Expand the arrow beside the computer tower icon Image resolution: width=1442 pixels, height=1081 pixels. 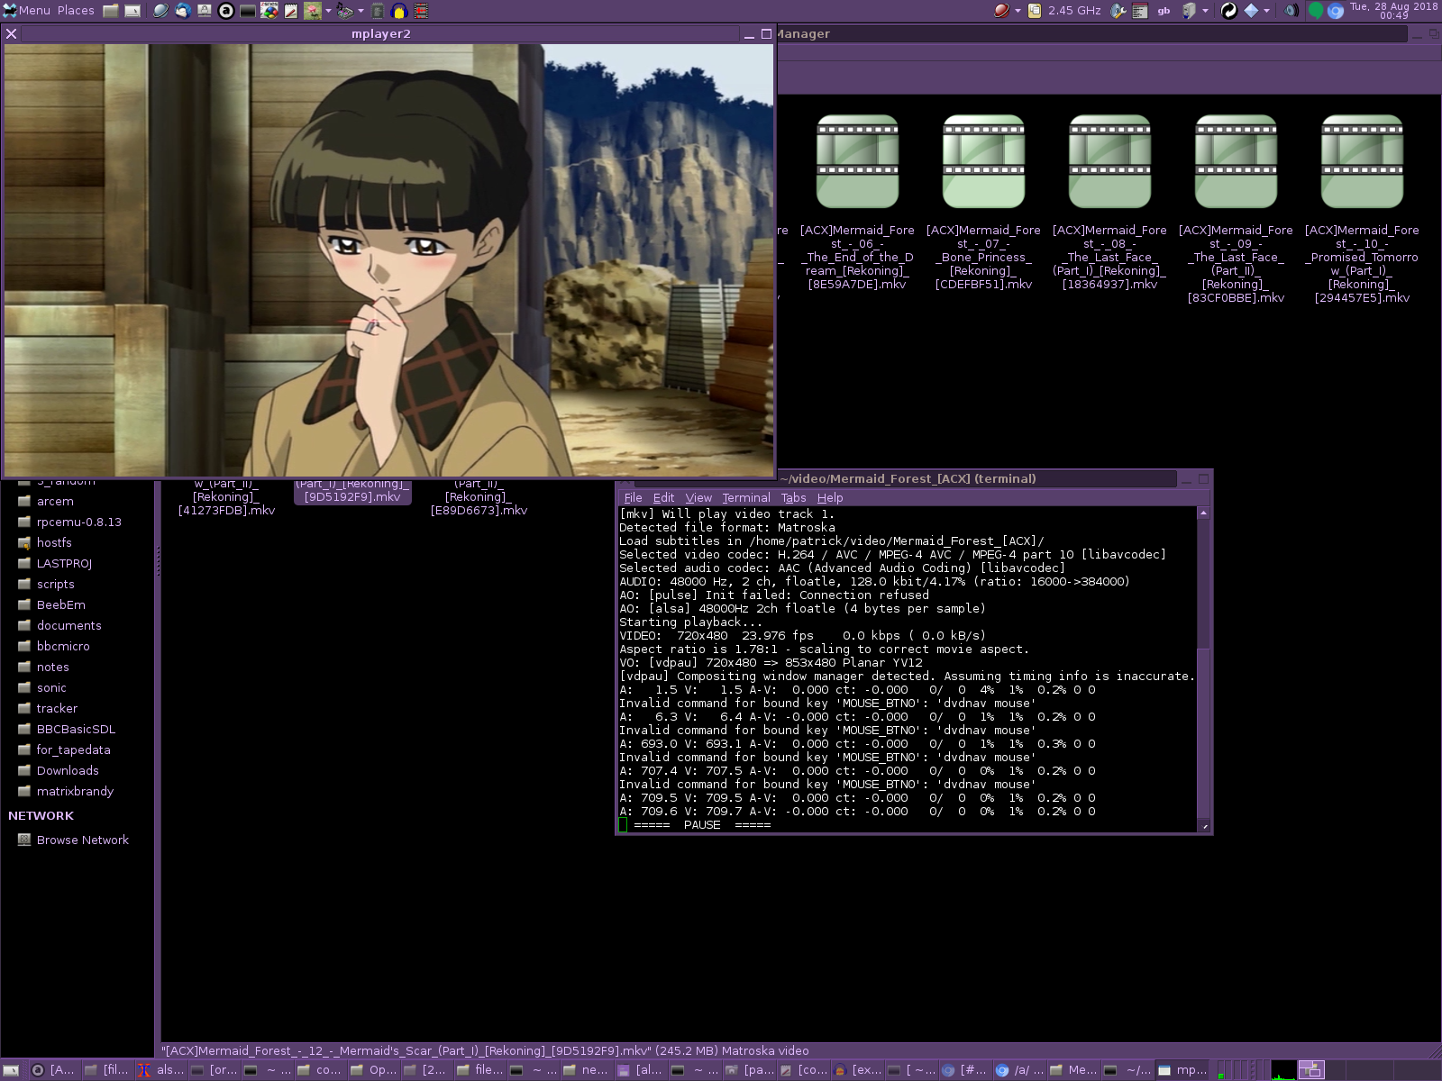(1205, 11)
